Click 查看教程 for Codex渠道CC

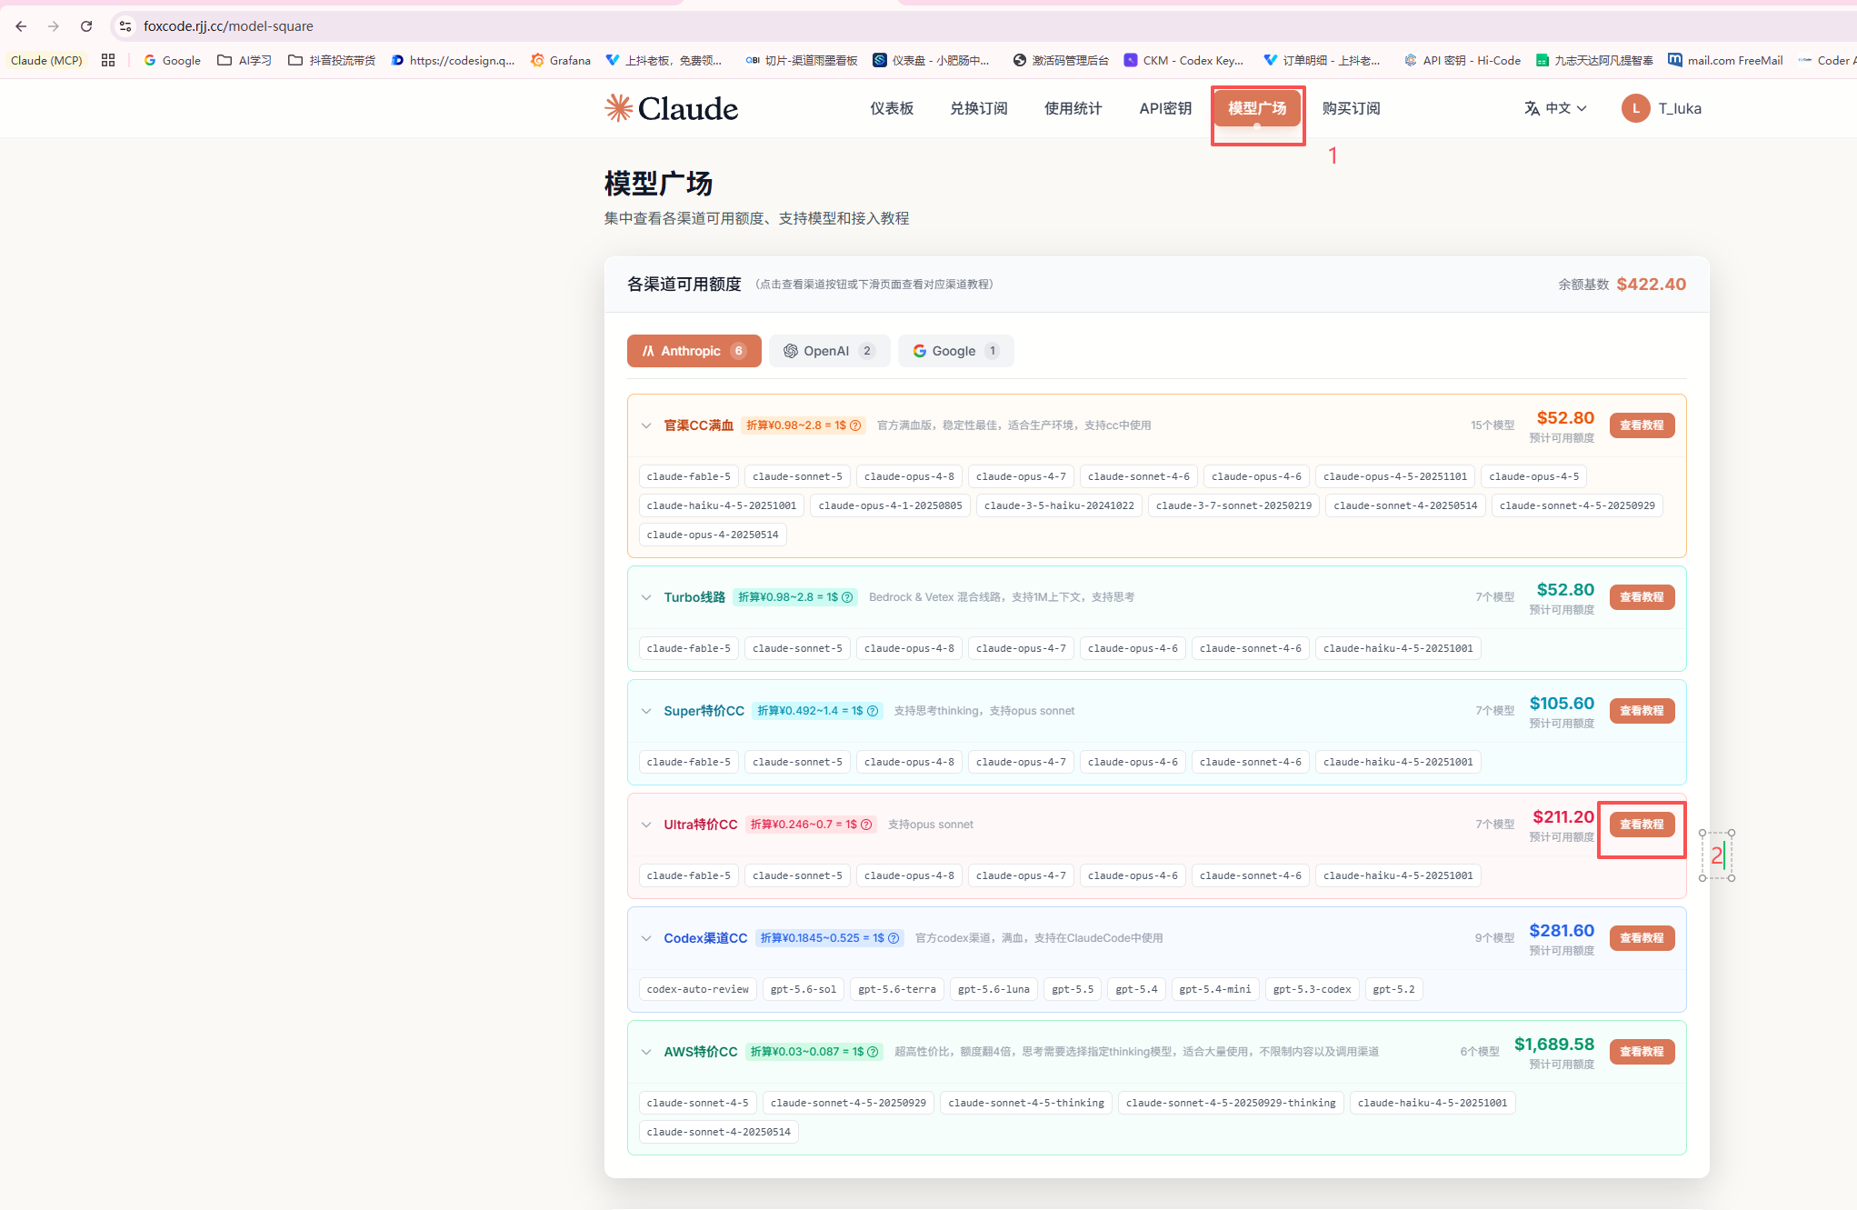[1642, 938]
